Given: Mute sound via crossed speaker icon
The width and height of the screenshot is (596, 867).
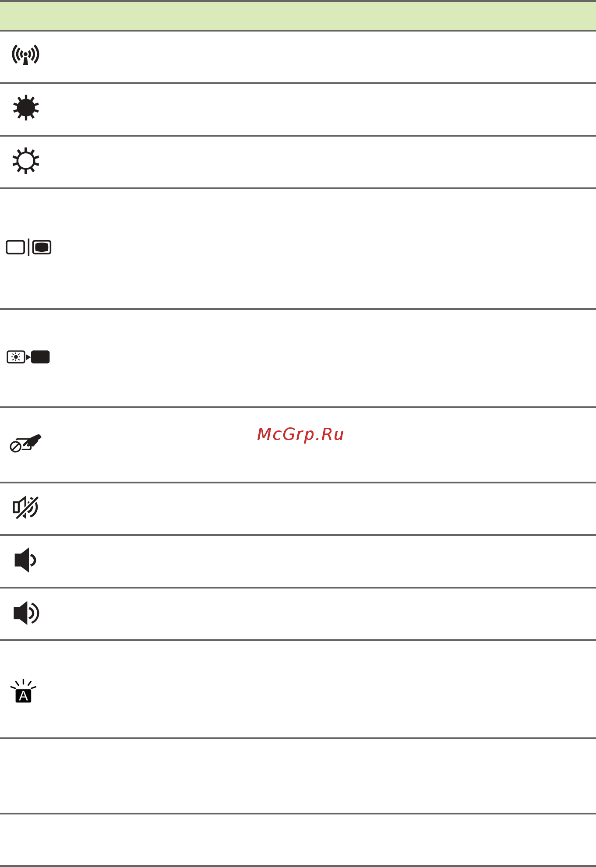Looking at the screenshot, I should [26, 508].
